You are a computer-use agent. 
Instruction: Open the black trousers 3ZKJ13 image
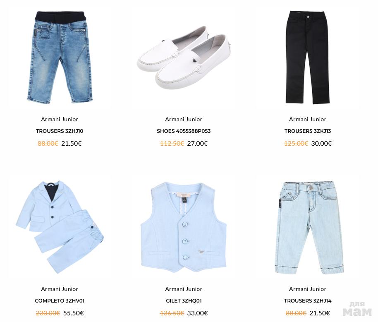pos(308,58)
